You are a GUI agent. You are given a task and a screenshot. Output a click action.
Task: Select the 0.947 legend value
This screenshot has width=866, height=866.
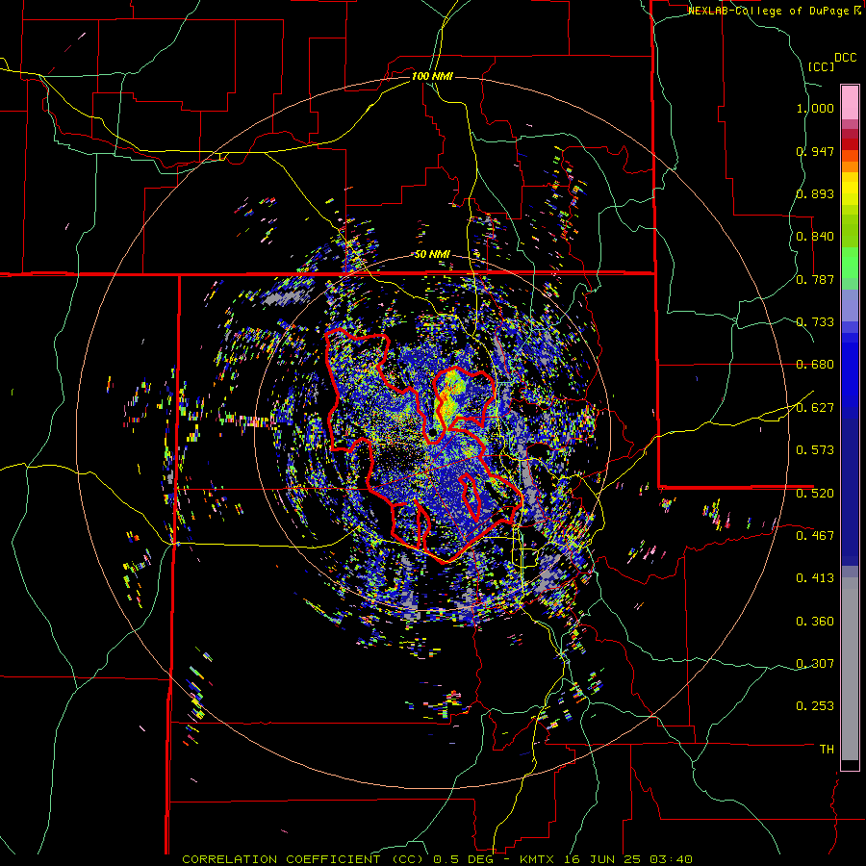coord(815,151)
